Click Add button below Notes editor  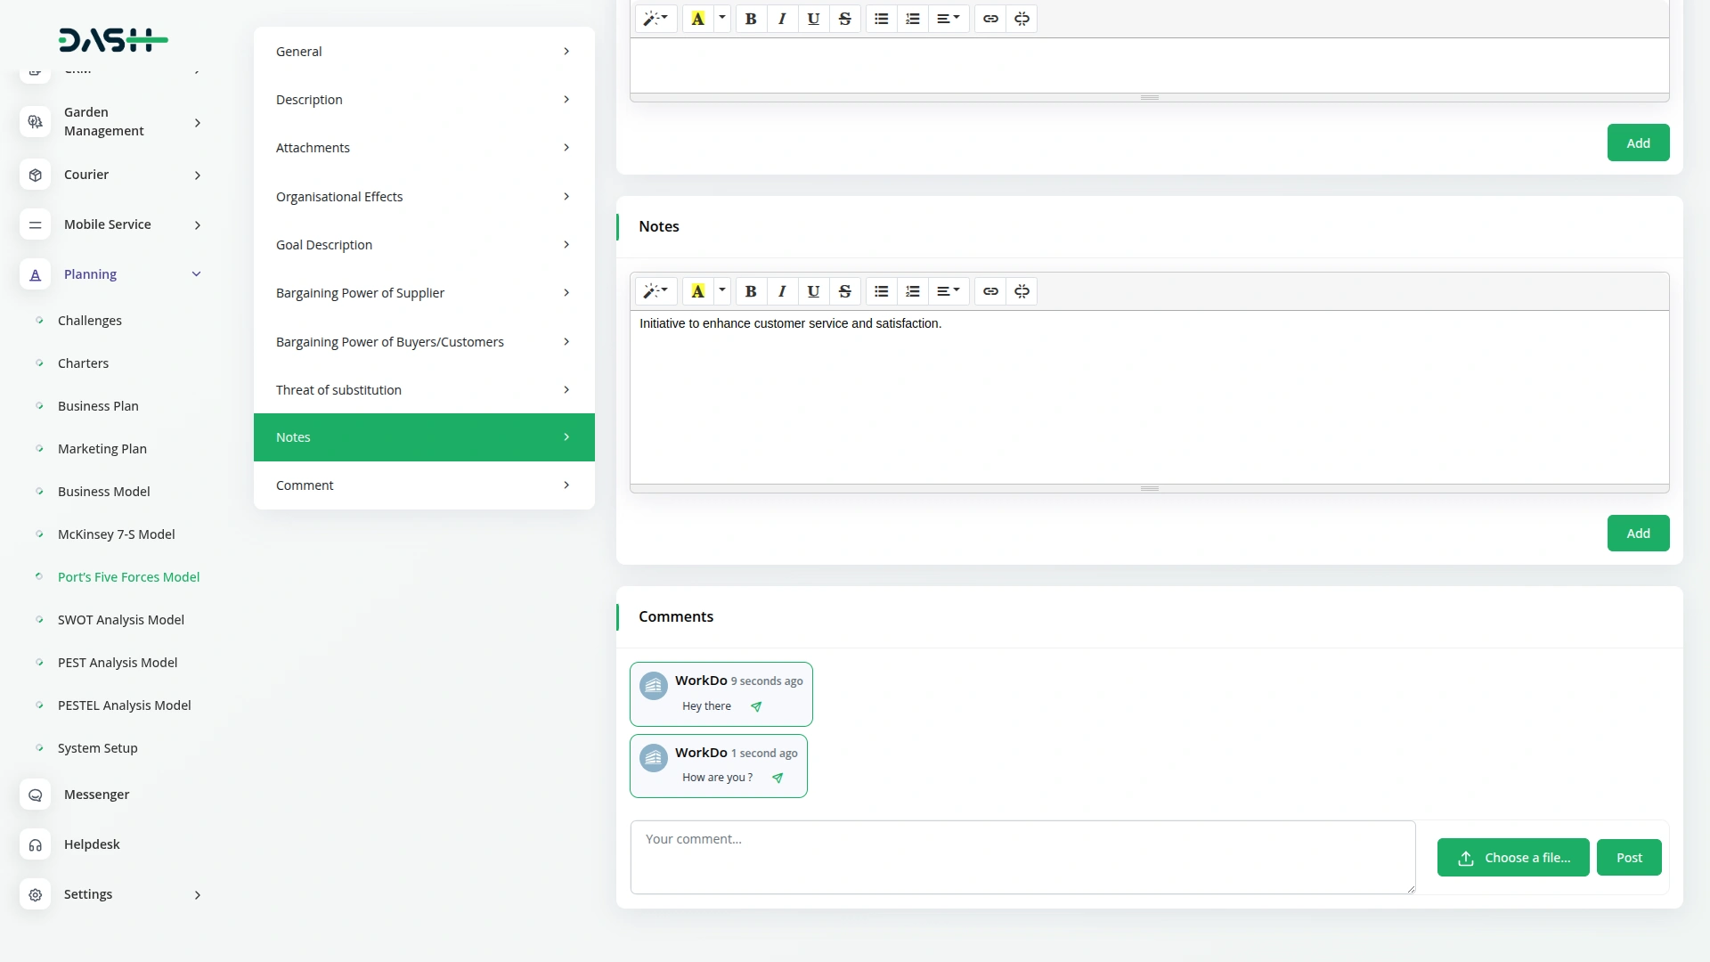[x=1638, y=534]
